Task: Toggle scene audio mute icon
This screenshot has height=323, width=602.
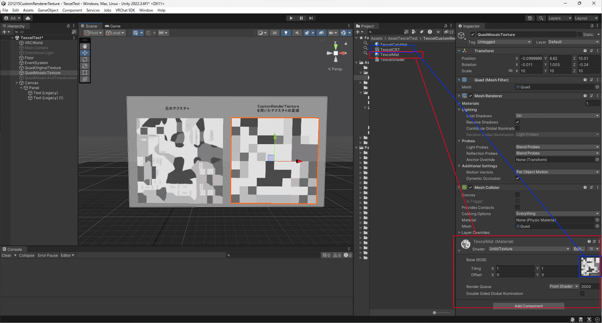Action: [298, 33]
